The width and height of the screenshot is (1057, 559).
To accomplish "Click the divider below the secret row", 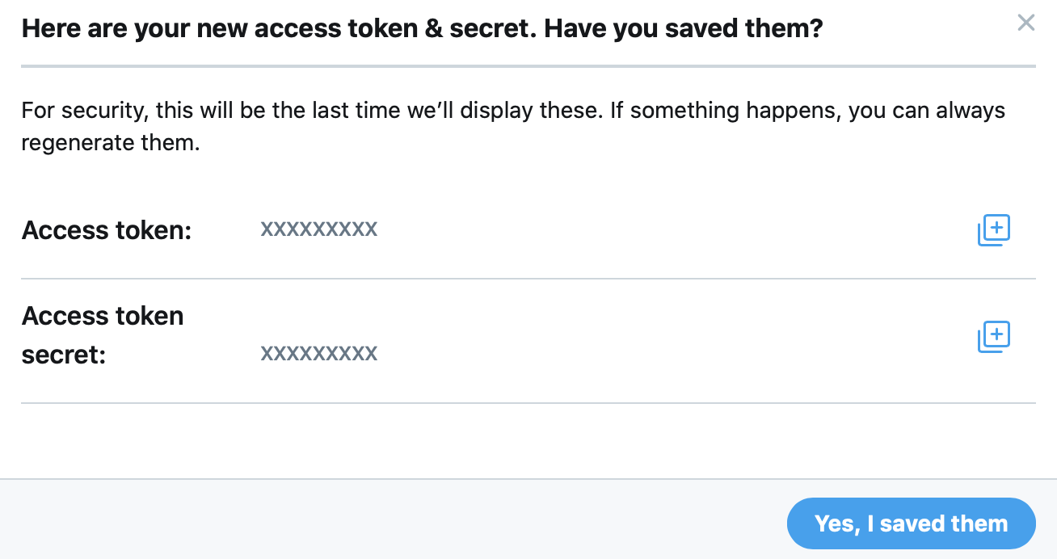I will click(528, 402).
